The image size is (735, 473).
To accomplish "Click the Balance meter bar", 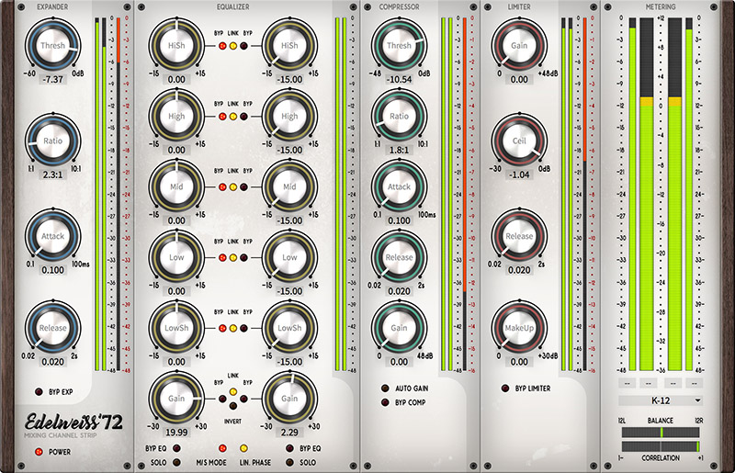I will click(660, 431).
